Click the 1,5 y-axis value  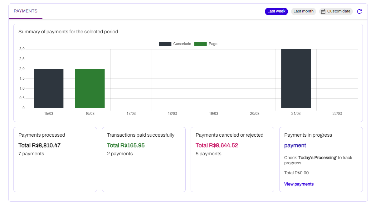pos(22,79)
